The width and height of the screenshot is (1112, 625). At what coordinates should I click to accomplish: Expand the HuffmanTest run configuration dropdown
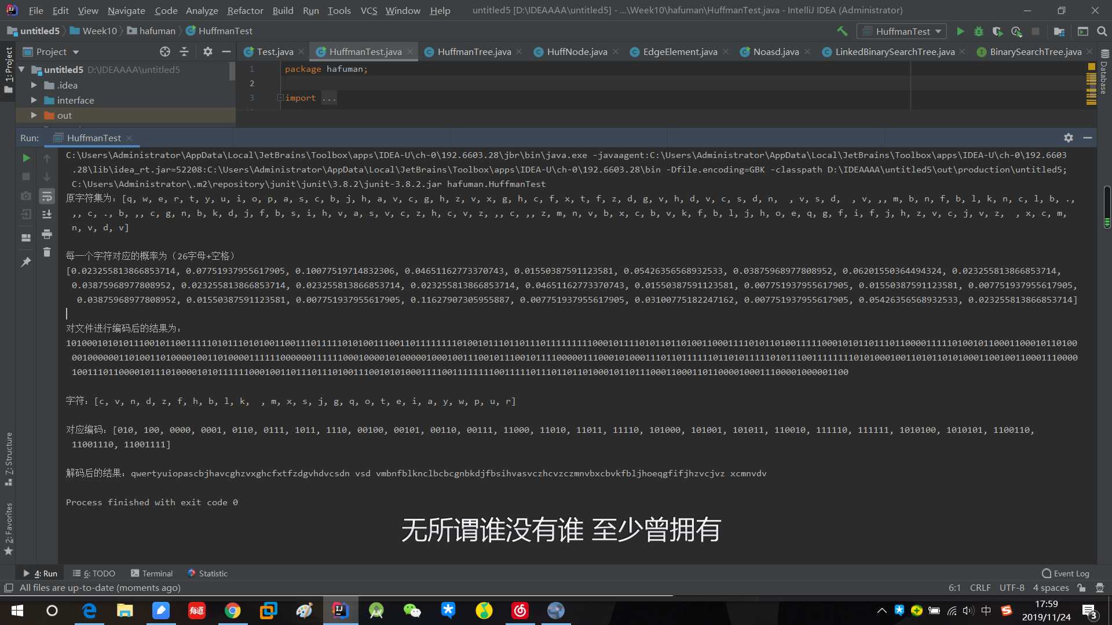[938, 31]
